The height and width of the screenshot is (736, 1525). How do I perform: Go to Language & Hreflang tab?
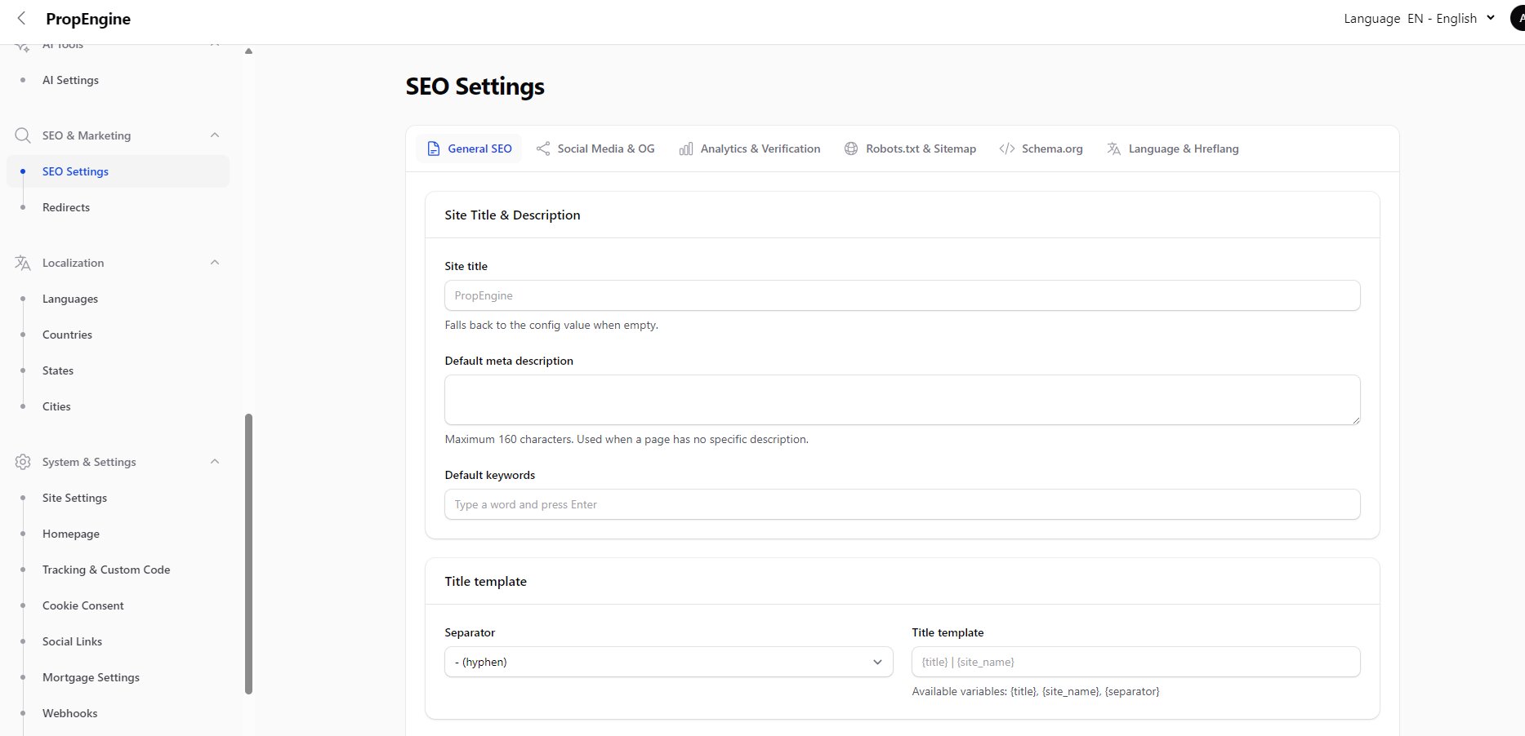click(x=1173, y=149)
